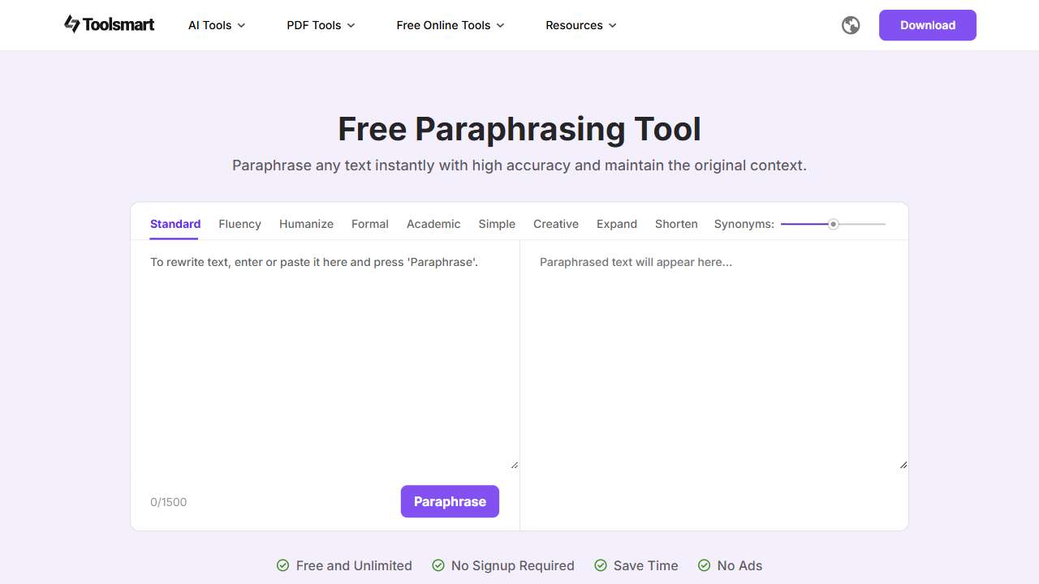
Task: Click the Paraphrase button
Action: point(450,501)
